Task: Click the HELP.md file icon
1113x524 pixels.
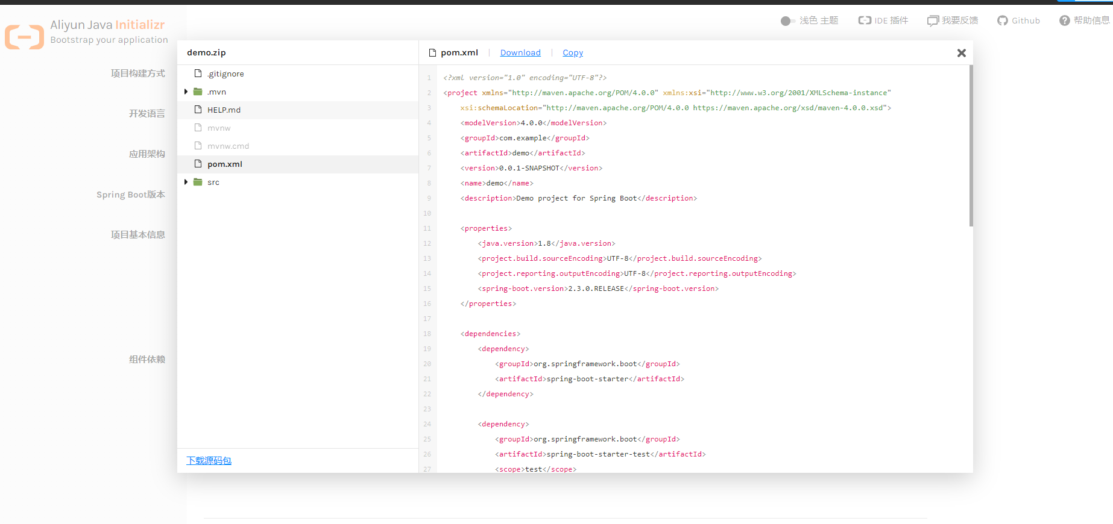Action: [198, 110]
